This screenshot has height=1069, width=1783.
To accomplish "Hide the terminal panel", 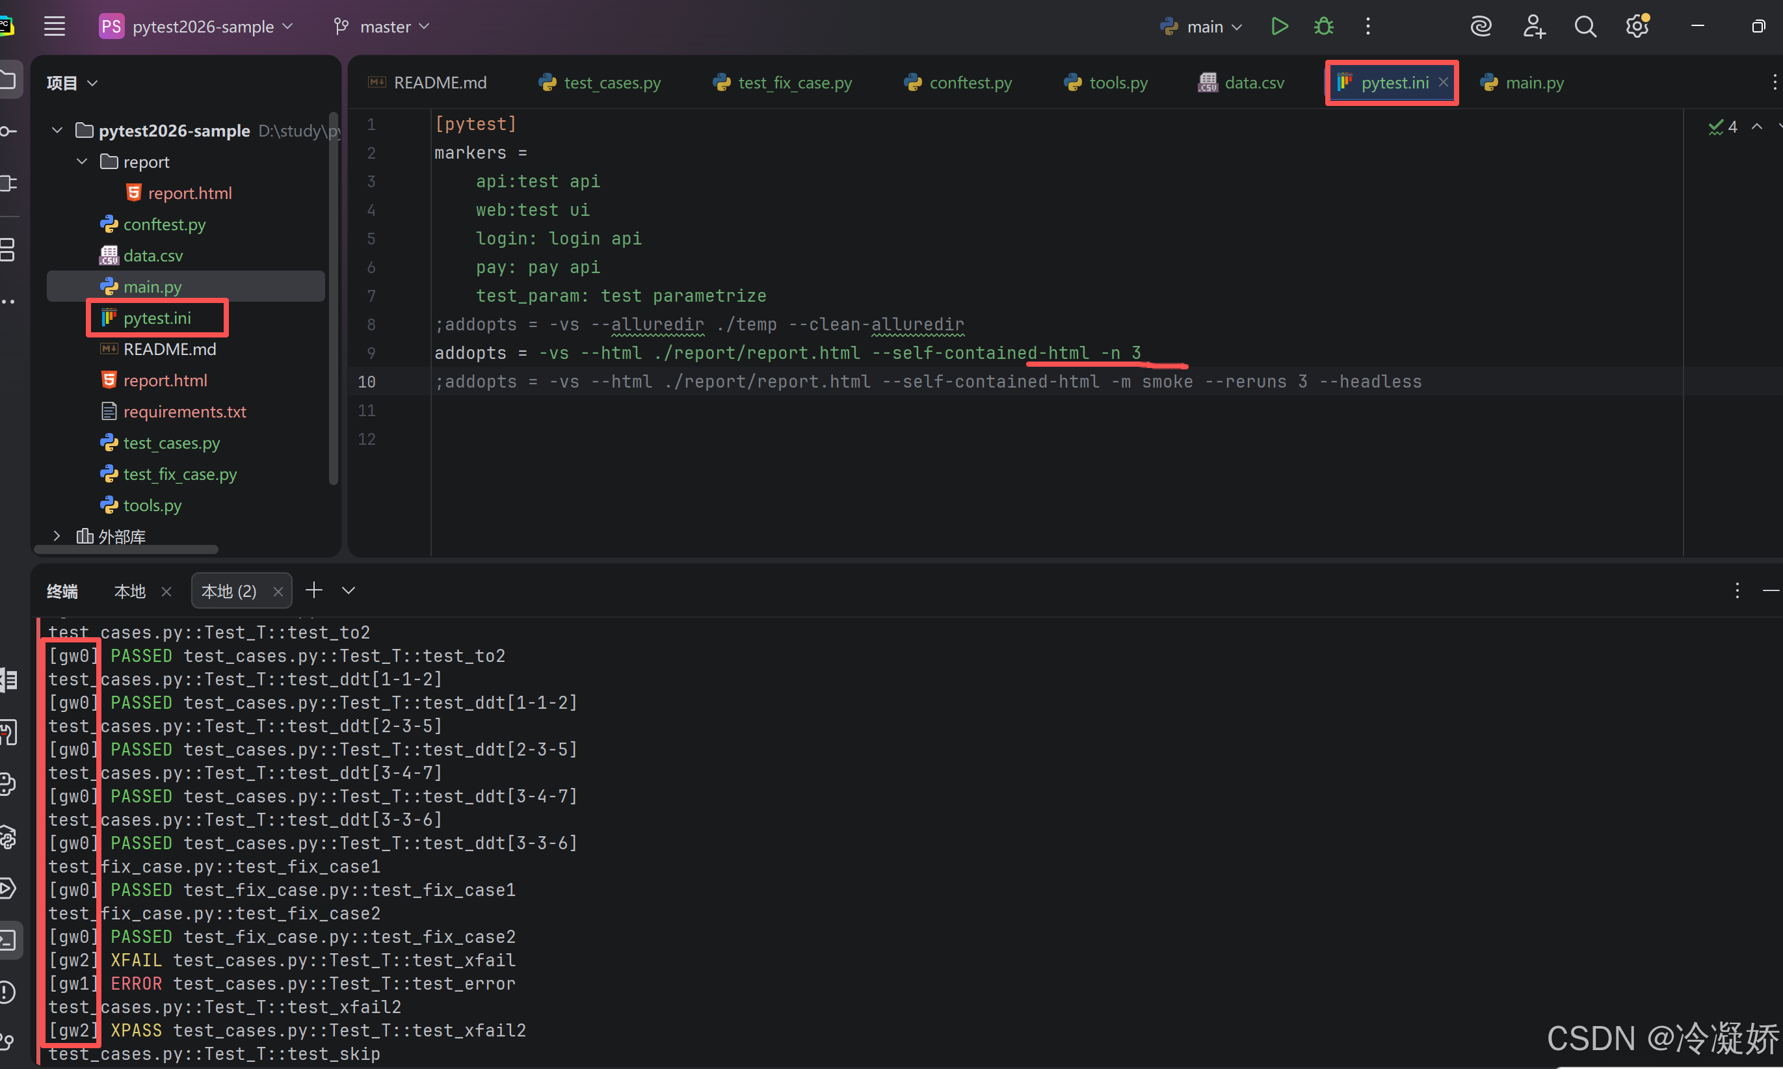I will [1771, 590].
